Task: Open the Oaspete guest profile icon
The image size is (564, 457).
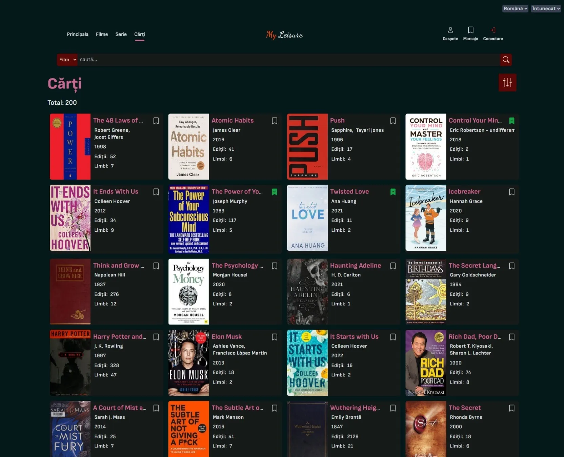Action: click(x=450, y=34)
